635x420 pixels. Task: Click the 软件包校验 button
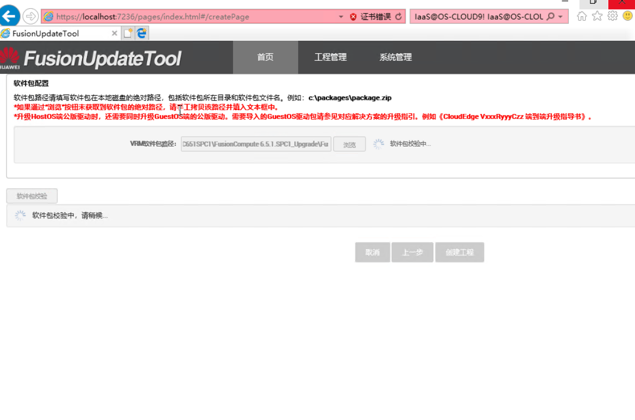pyautogui.click(x=32, y=196)
